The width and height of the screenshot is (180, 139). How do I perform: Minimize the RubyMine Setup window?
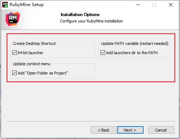[x=138, y=5]
